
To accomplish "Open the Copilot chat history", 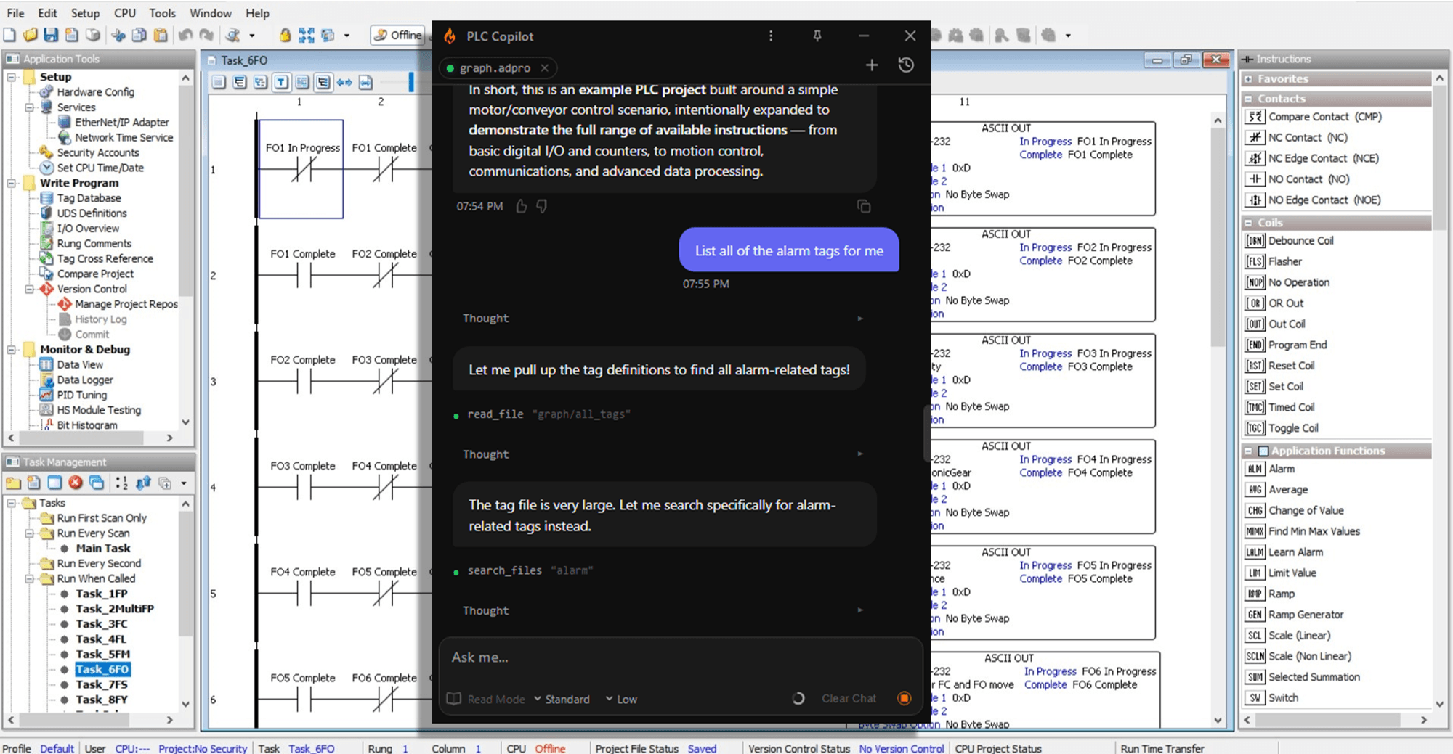I will click(906, 65).
